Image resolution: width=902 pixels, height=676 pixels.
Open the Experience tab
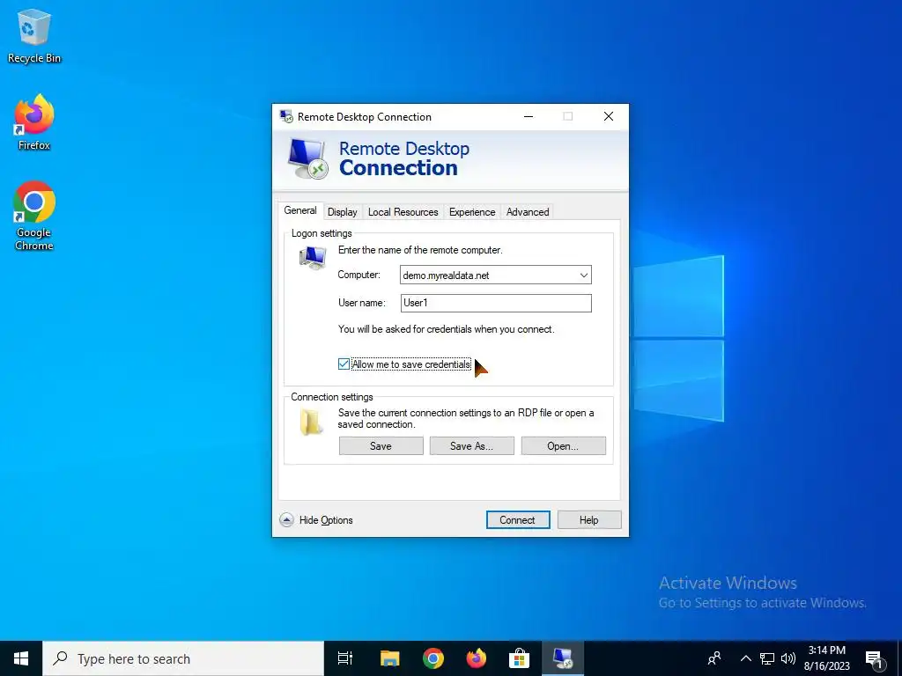click(472, 212)
